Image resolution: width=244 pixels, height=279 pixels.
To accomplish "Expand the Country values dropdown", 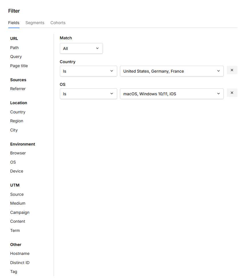I will (x=172, y=71).
